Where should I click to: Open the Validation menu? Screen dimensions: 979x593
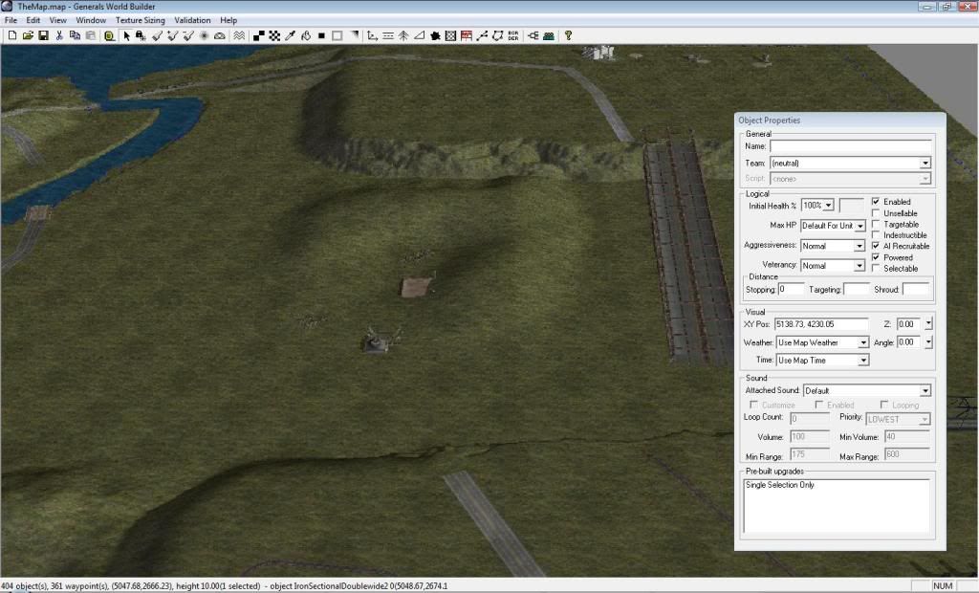pos(192,20)
